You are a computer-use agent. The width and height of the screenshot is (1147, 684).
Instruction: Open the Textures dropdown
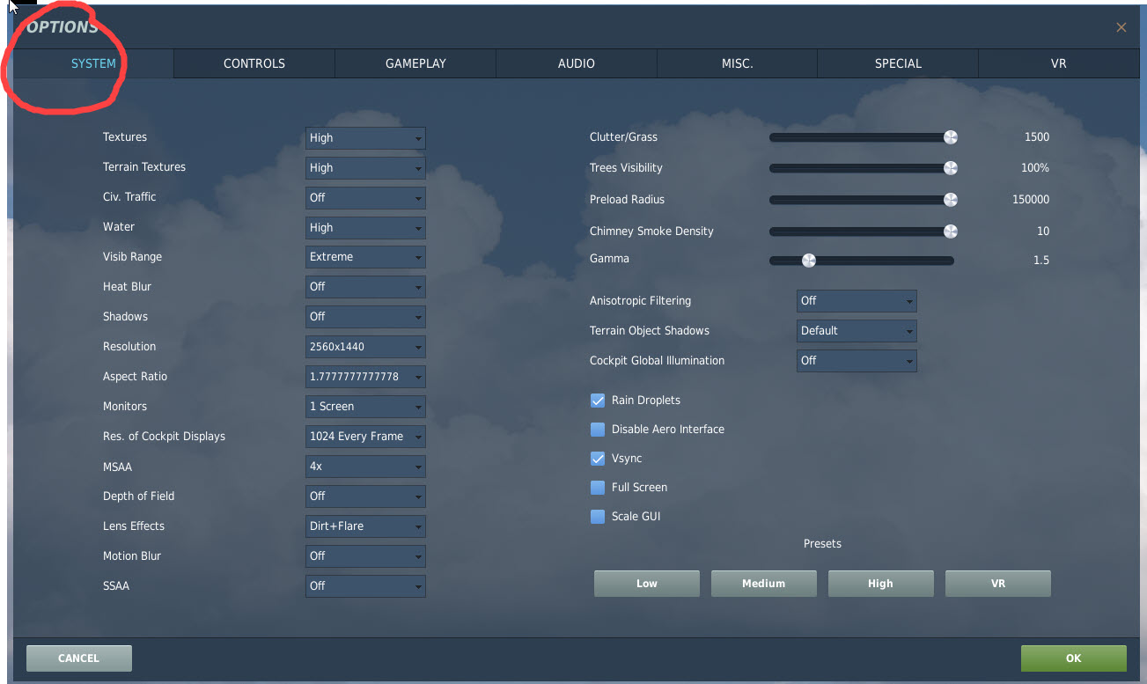tap(365, 138)
